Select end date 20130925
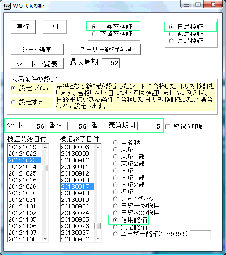This screenshot has width=226, height=255. 77,219
